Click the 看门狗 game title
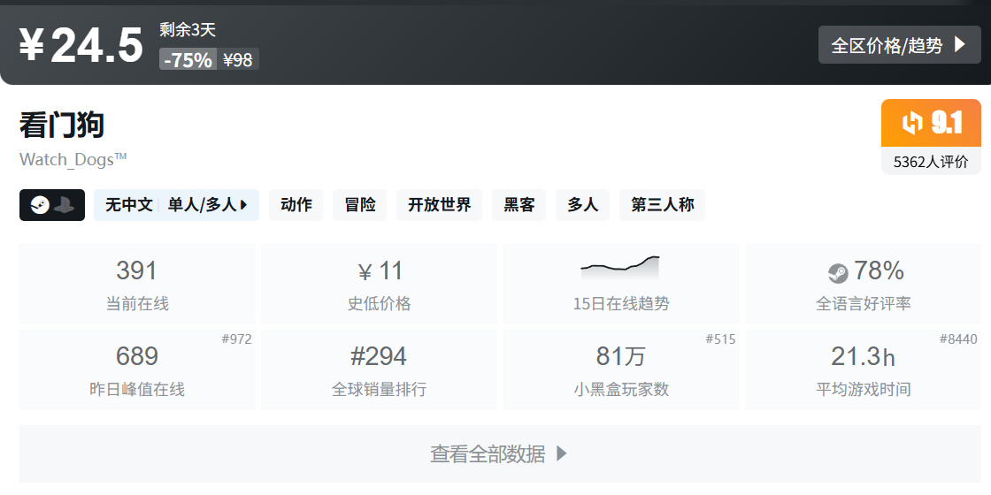The height and width of the screenshot is (495, 991). [x=61, y=125]
